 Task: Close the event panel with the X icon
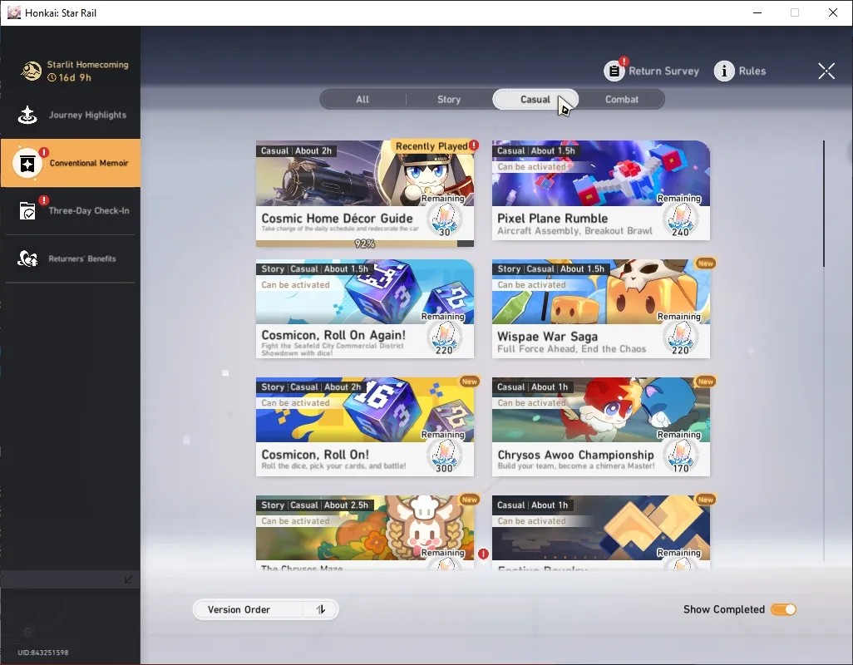tap(826, 71)
